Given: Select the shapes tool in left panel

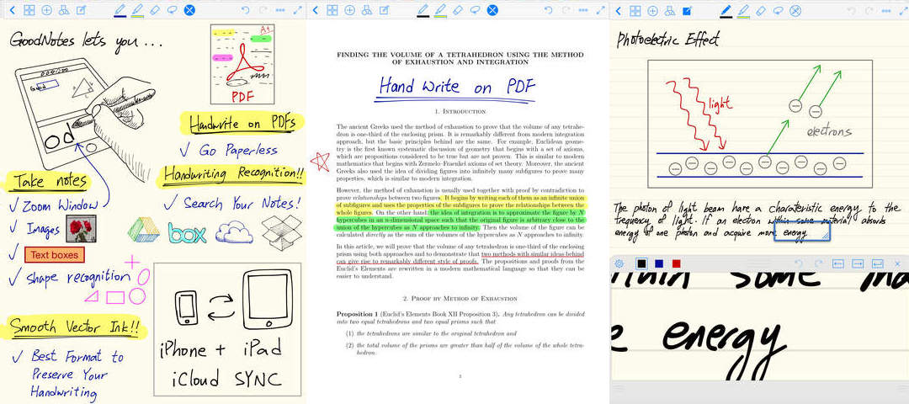Looking at the screenshot, I should pos(64,10).
